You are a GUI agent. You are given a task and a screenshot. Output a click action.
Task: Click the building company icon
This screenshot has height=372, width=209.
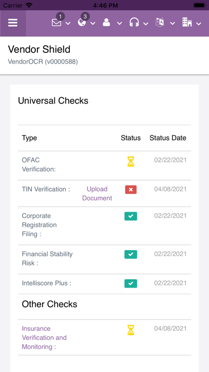187,22
